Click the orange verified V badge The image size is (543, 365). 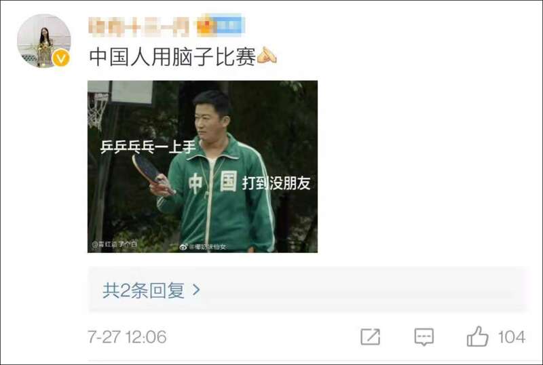pyautogui.click(x=61, y=58)
